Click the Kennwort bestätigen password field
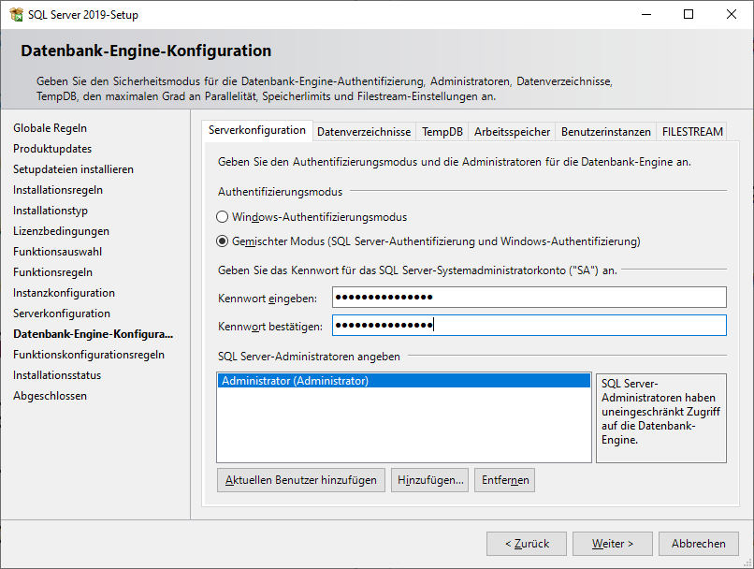Image resolution: width=754 pixels, height=569 pixels. pyautogui.click(x=529, y=325)
